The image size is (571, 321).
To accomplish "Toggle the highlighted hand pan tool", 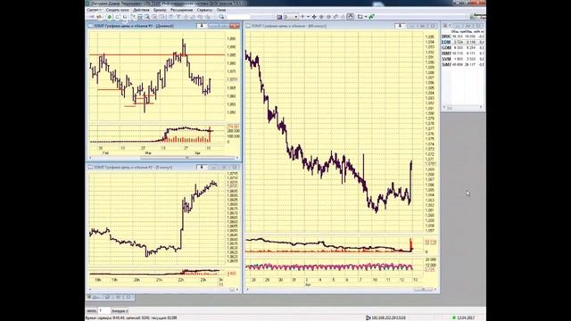I will 351,17.
